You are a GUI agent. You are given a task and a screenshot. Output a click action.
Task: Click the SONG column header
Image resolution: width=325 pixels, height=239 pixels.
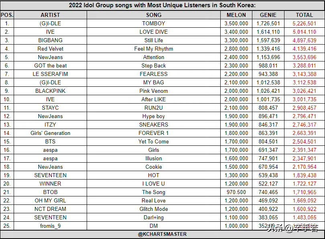[154, 15]
